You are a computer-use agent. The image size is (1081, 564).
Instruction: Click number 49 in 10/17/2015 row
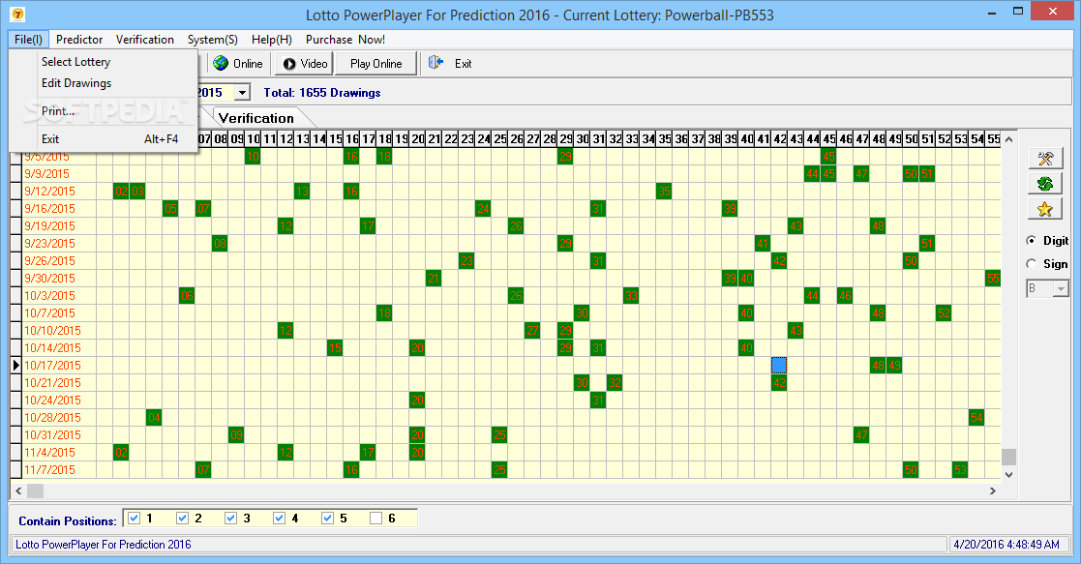point(894,365)
